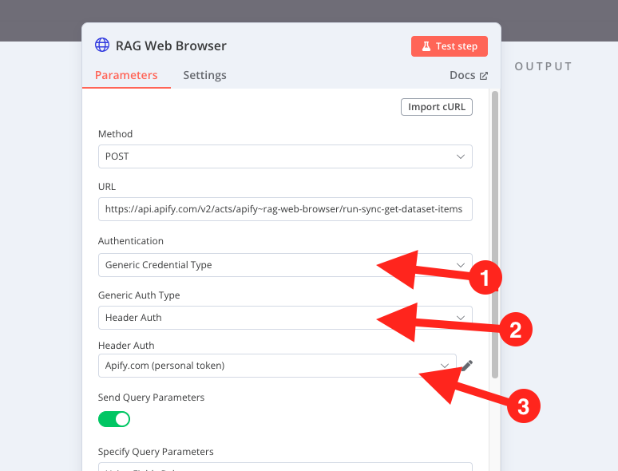Switch to the Parameters tab
Screen dimensions: 618x471
[x=126, y=76]
